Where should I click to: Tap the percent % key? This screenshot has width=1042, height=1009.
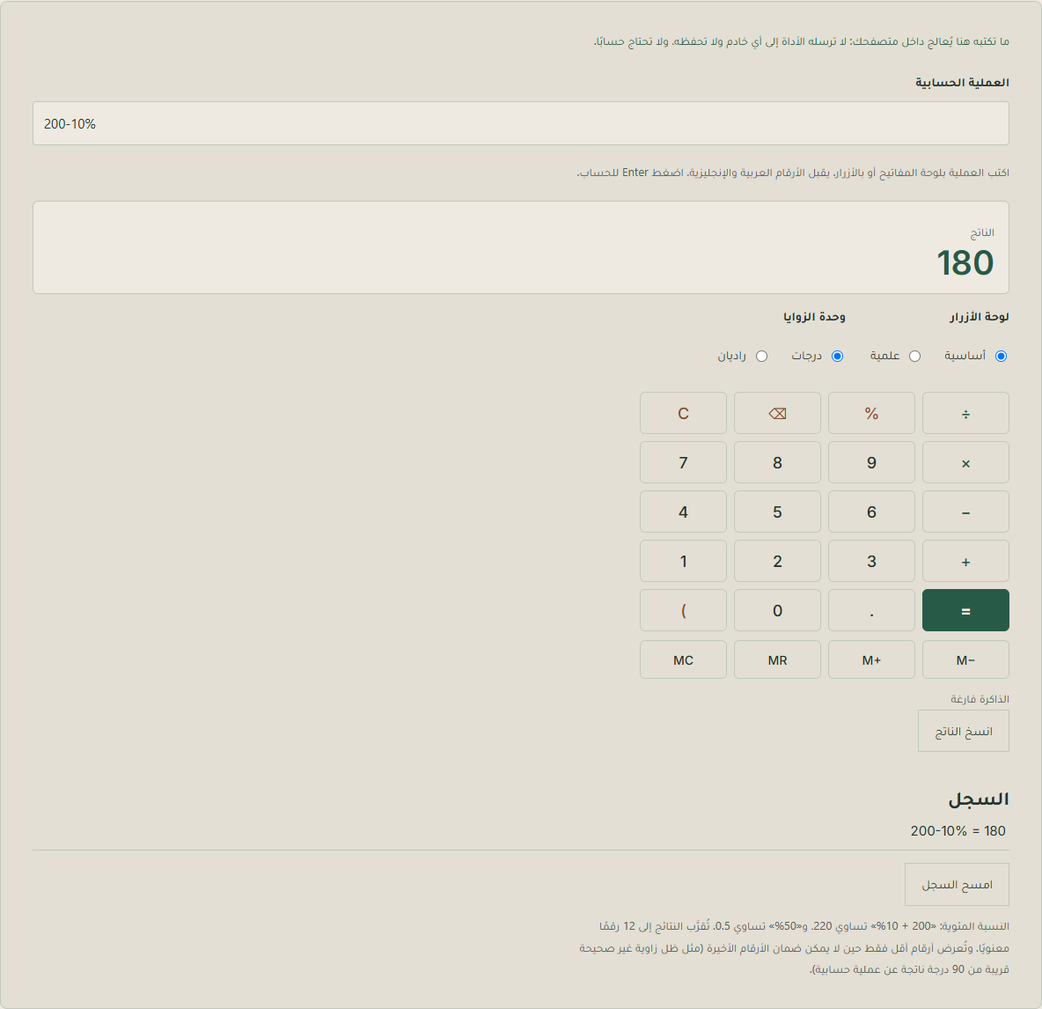[871, 413]
